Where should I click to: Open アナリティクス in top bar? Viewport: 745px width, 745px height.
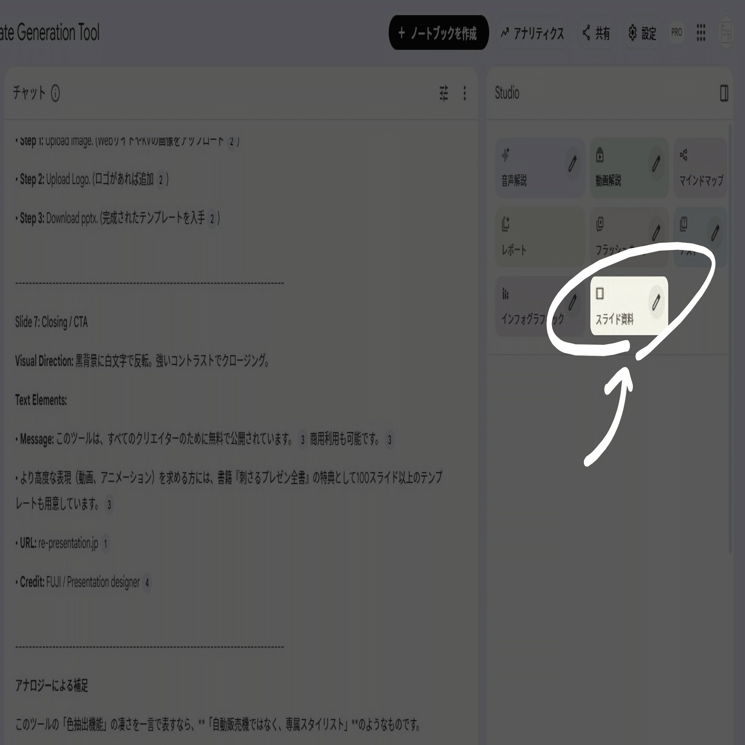point(533,33)
